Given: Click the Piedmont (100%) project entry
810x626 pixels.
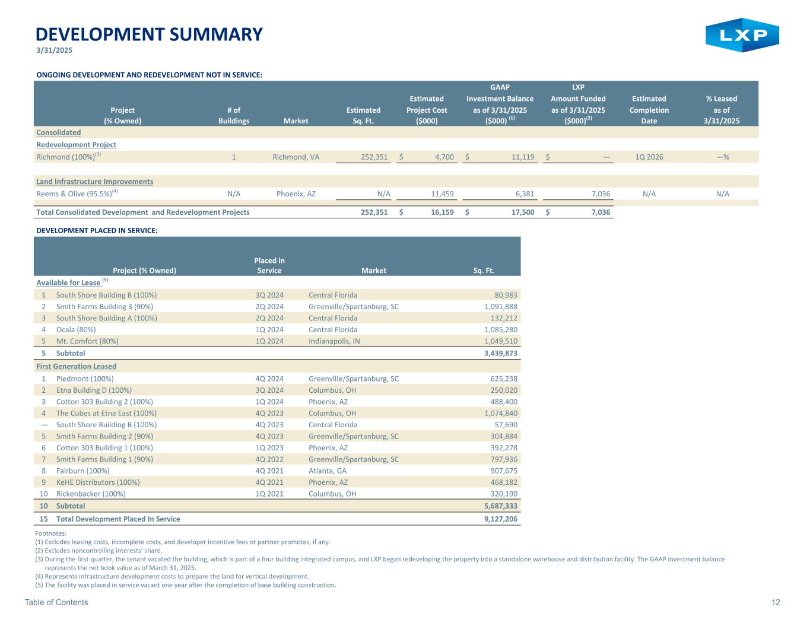Looking at the screenshot, I should [x=85, y=379].
